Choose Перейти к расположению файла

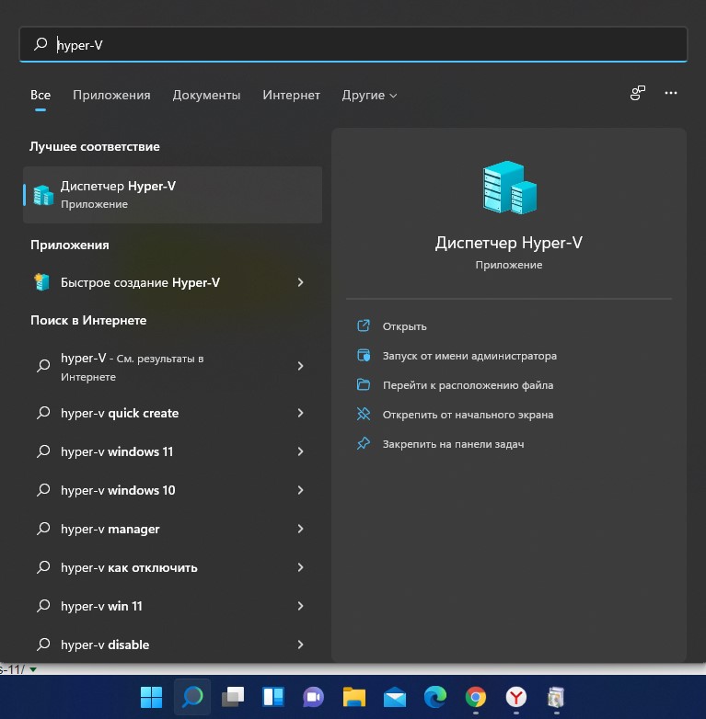tap(468, 385)
